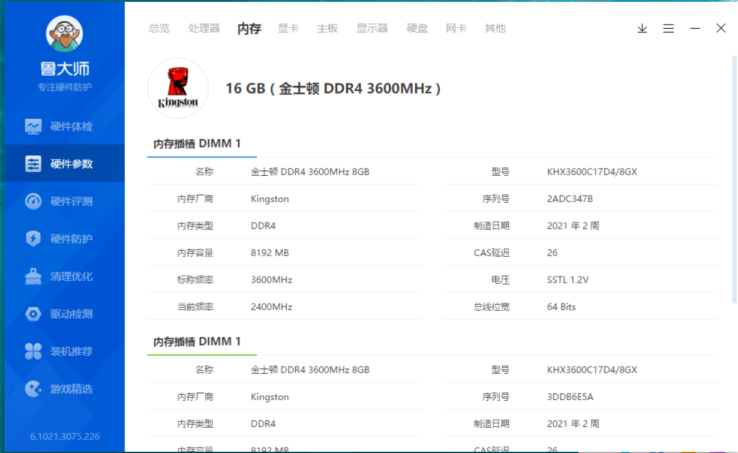Switch to the 总览 tab
Screen dimensions: 738x453
point(159,28)
